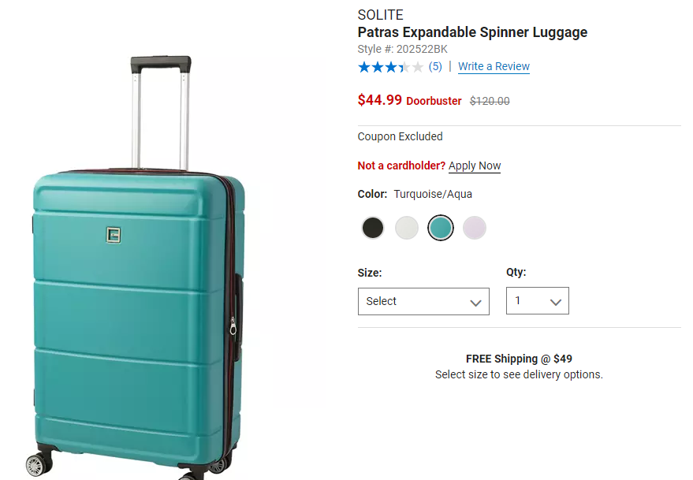Choose the White color swatch
The width and height of the screenshot is (693, 480).
pyautogui.click(x=407, y=229)
